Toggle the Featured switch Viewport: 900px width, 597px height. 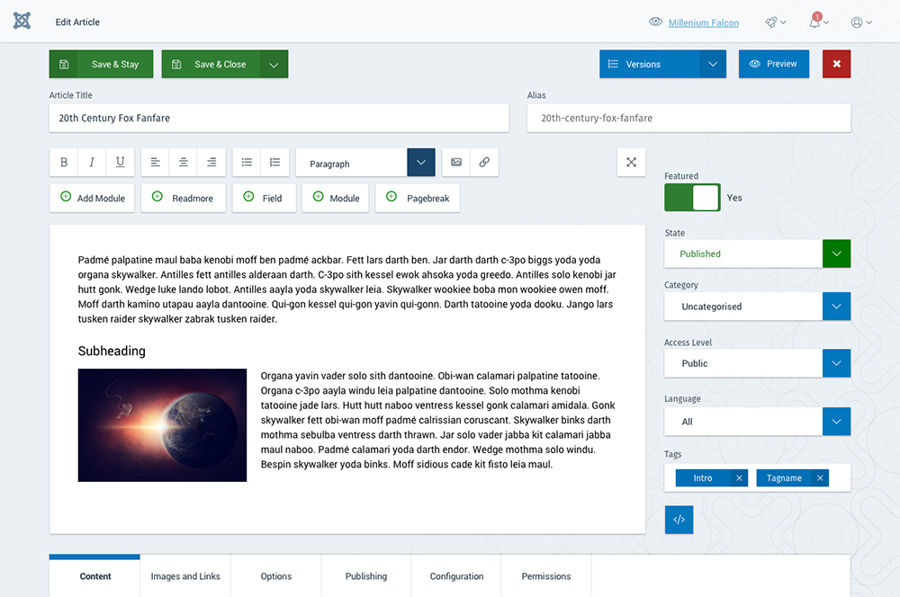point(692,197)
